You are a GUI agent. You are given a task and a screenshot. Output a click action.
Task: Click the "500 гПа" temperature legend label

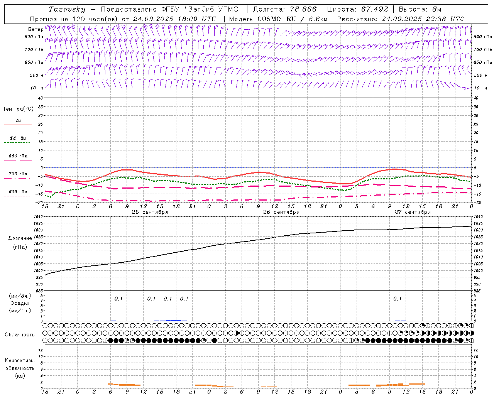(18, 191)
